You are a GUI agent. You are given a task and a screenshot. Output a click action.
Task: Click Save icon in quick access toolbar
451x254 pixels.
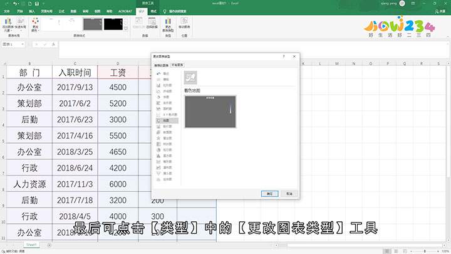(37, 4)
